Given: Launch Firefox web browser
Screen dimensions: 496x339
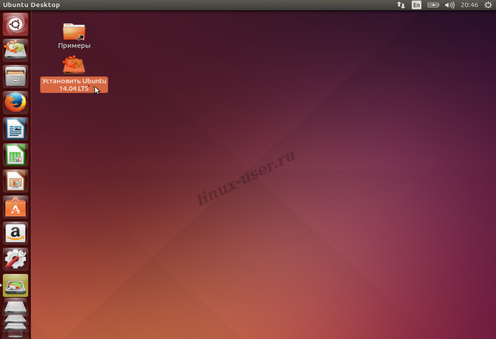Looking at the screenshot, I should (x=16, y=103).
